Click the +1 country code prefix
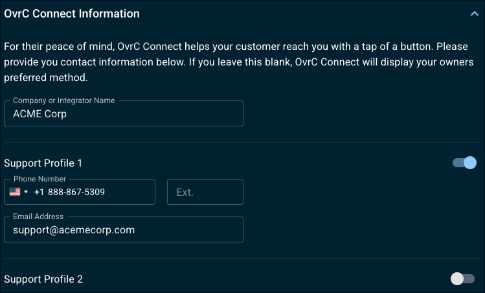 [x=39, y=192]
